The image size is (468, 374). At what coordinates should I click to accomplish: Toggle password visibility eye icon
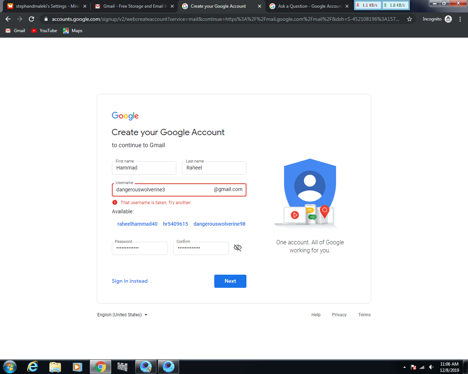click(238, 248)
